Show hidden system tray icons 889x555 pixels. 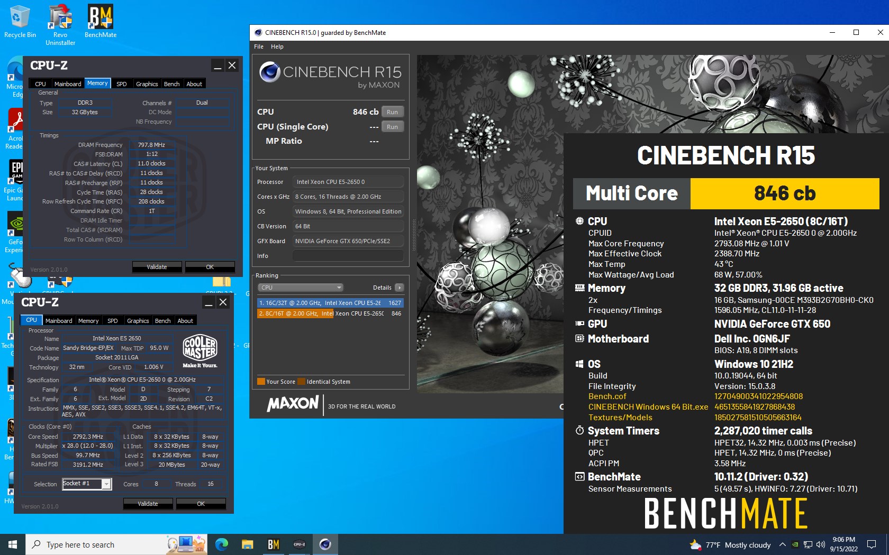(782, 544)
